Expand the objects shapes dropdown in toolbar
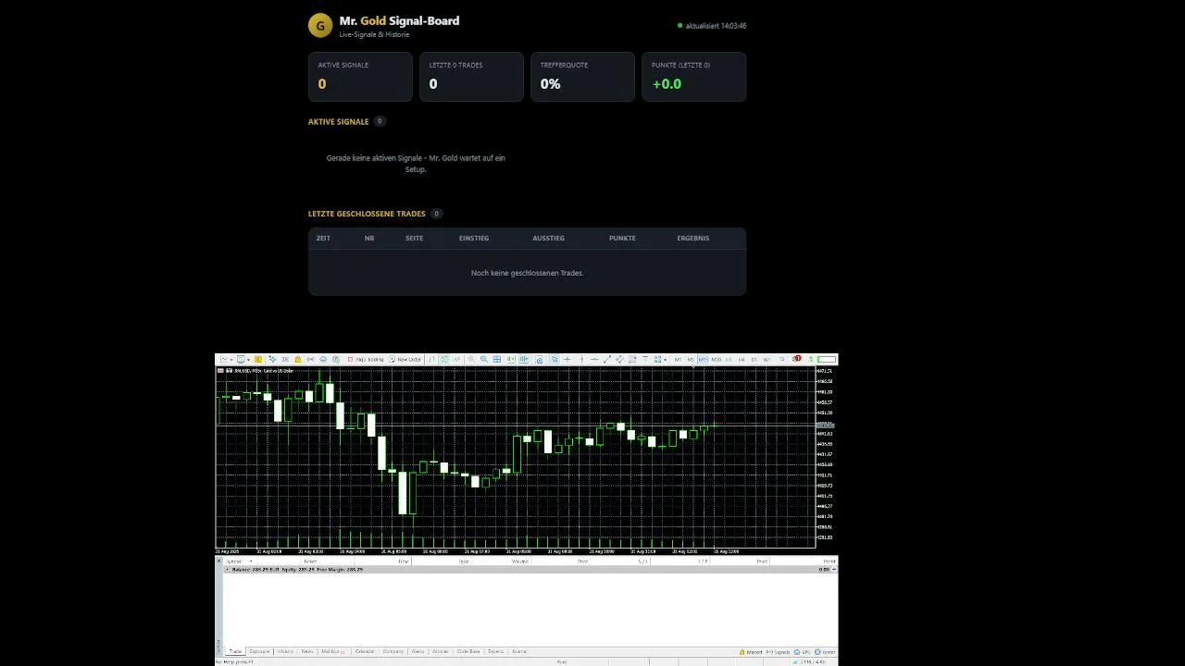The width and height of the screenshot is (1185, 666). click(x=666, y=360)
